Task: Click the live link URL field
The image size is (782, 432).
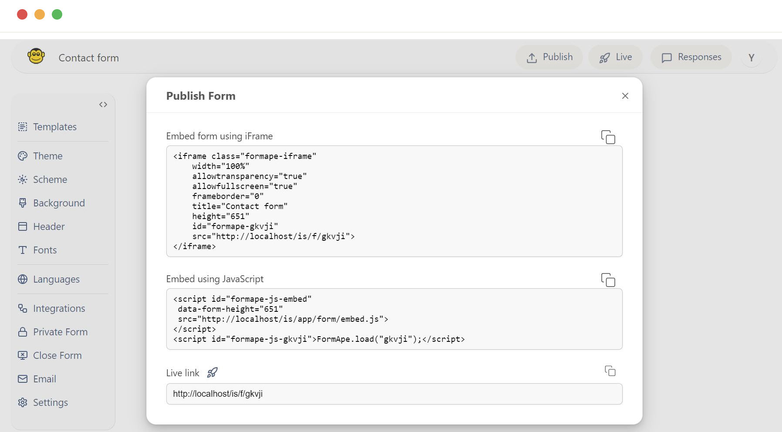Action: pyautogui.click(x=394, y=394)
